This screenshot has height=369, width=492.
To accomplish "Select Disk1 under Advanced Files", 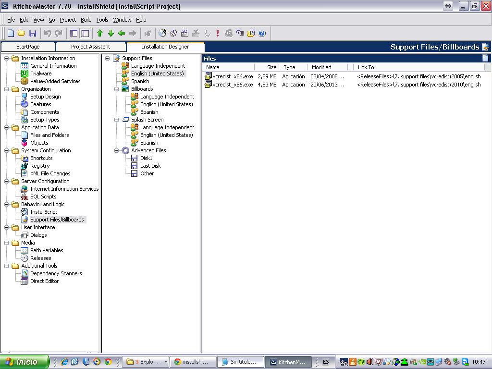I will pyautogui.click(x=146, y=158).
